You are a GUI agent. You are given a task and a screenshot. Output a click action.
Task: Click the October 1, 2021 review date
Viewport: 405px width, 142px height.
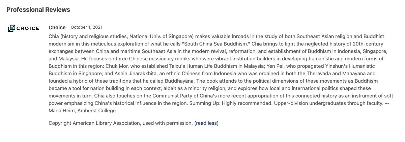click(x=86, y=27)
